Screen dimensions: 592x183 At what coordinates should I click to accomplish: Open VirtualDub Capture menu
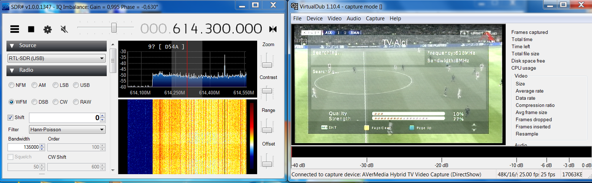point(375,18)
